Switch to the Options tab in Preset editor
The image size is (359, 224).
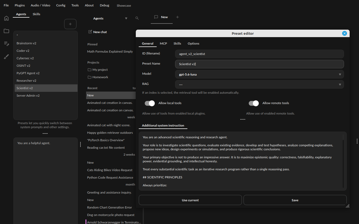[x=194, y=44]
